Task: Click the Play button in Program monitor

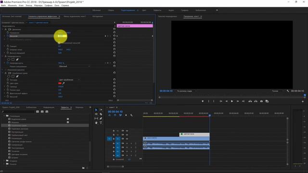Action: (x=232, y=101)
